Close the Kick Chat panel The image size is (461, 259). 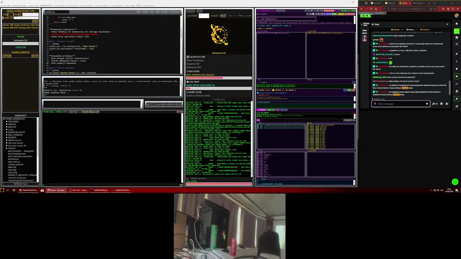[x=447, y=24]
